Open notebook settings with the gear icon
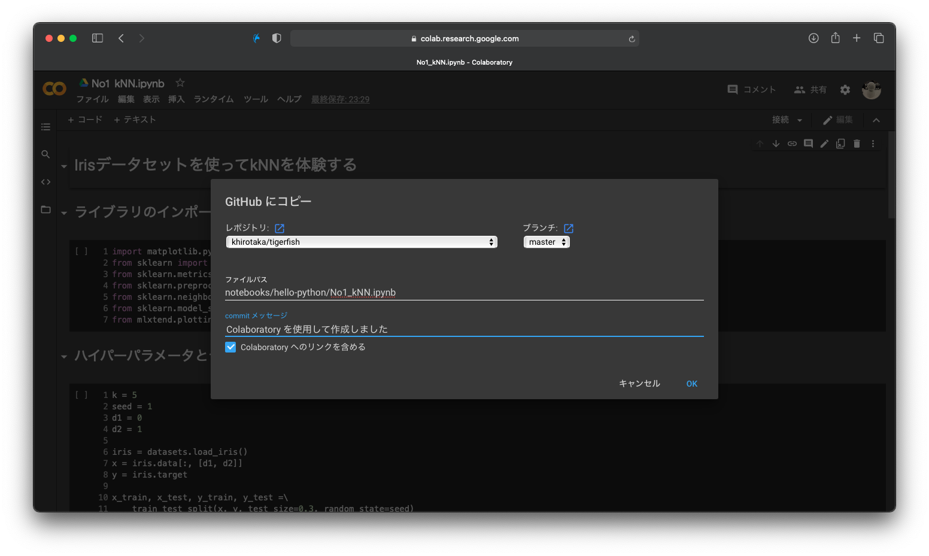Viewport: 929px width, 556px height. coord(845,90)
